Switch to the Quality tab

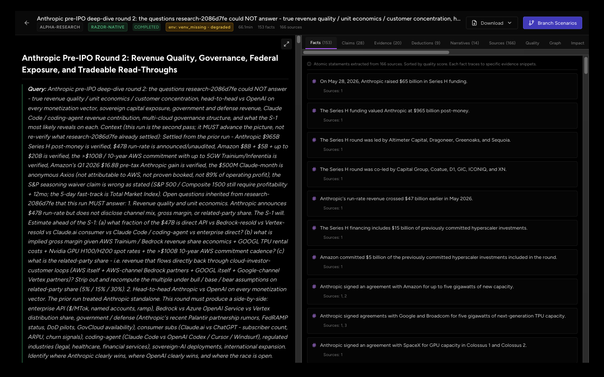pyautogui.click(x=532, y=43)
